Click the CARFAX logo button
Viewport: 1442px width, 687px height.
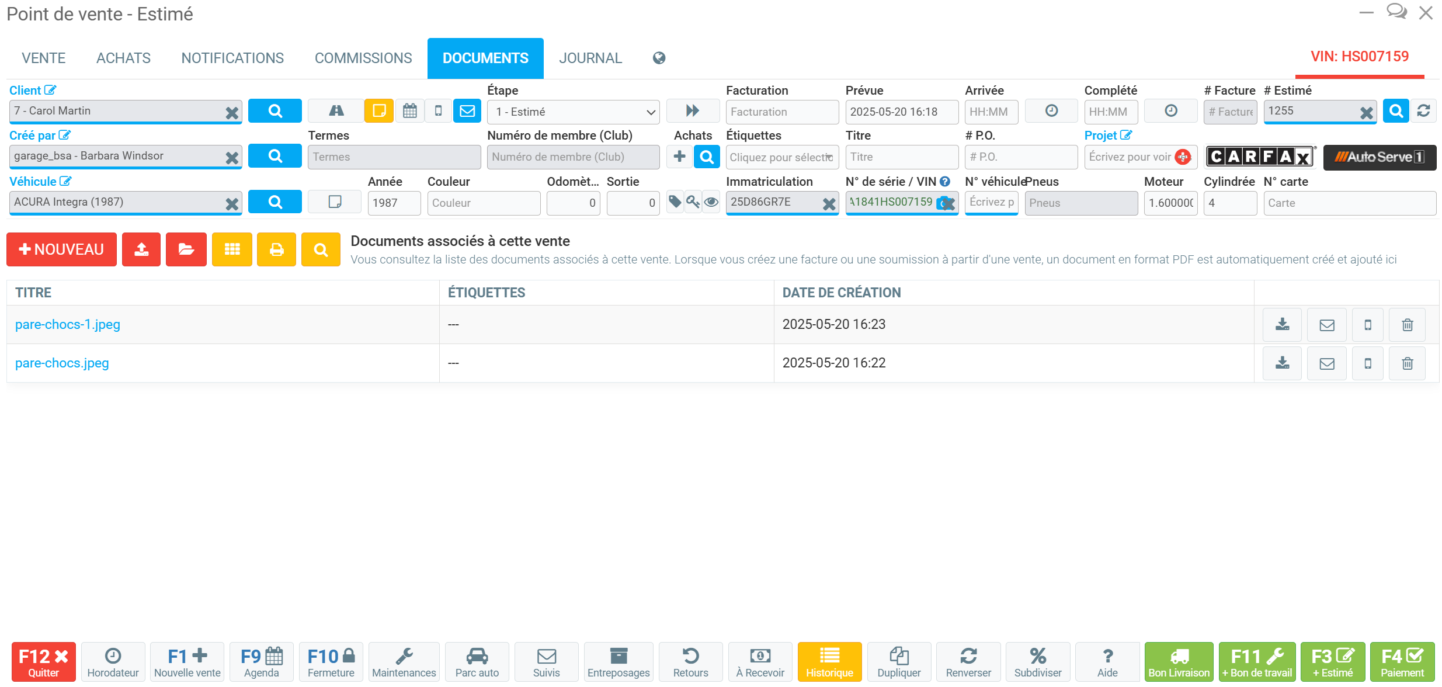click(1260, 157)
